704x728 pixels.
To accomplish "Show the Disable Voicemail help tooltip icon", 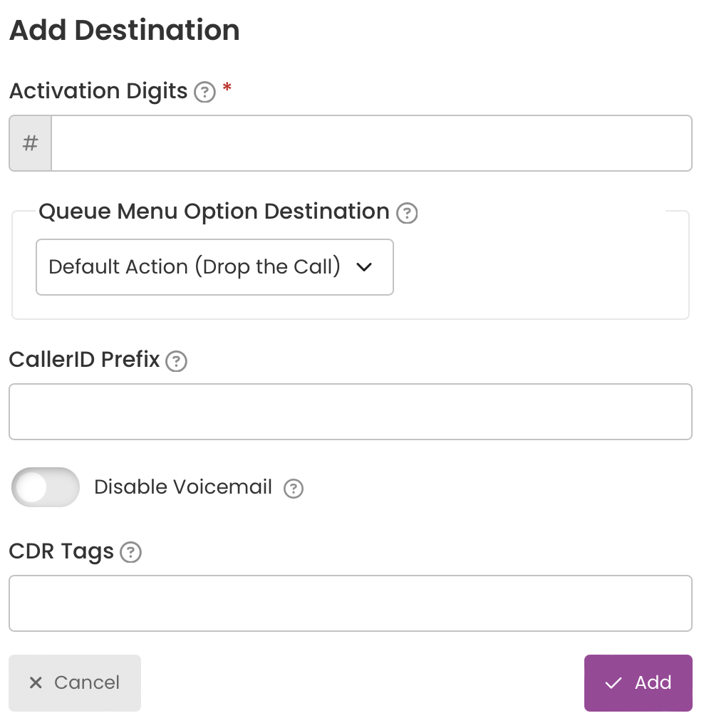I will click(x=294, y=489).
